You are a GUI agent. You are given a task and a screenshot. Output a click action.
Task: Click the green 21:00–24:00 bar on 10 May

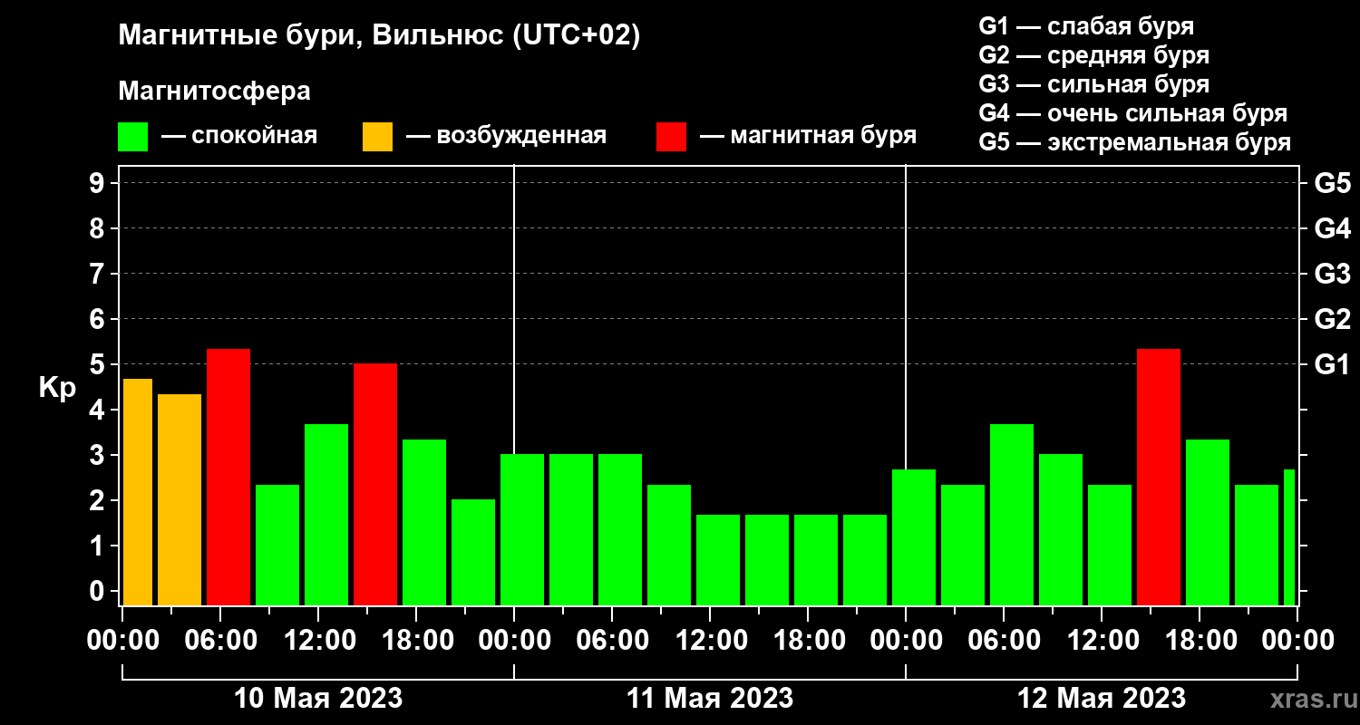pyautogui.click(x=473, y=552)
